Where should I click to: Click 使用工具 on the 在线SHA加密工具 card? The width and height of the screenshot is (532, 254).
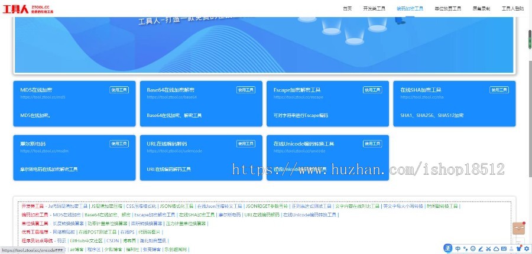point(499,90)
